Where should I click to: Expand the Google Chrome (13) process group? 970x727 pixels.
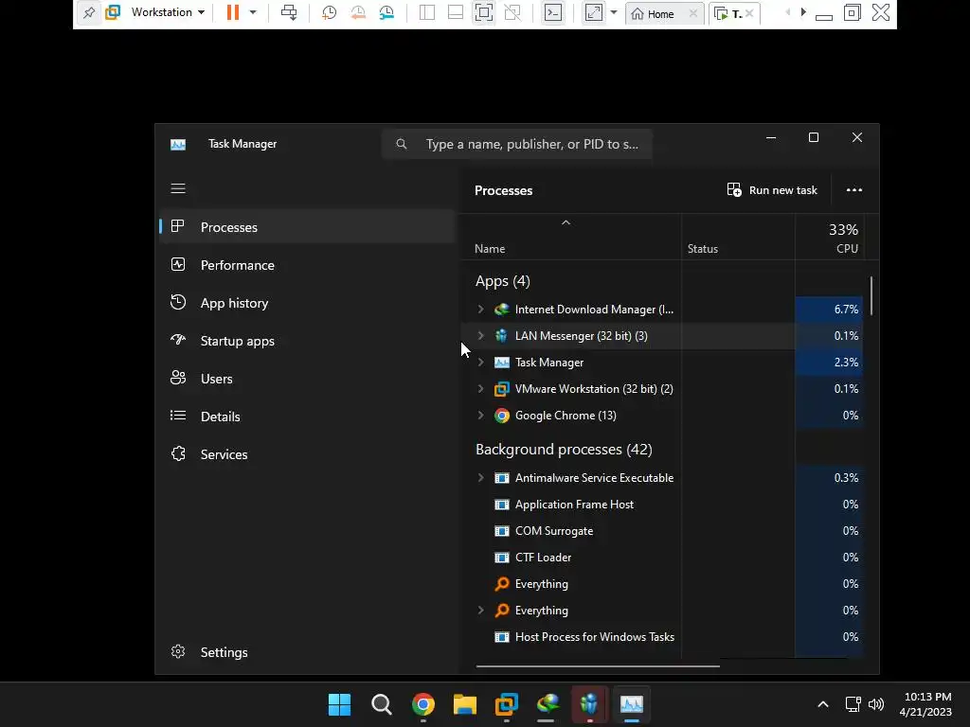click(x=480, y=416)
